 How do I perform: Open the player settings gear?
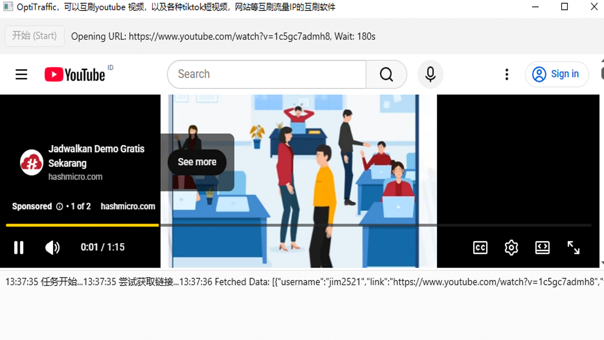click(x=511, y=248)
